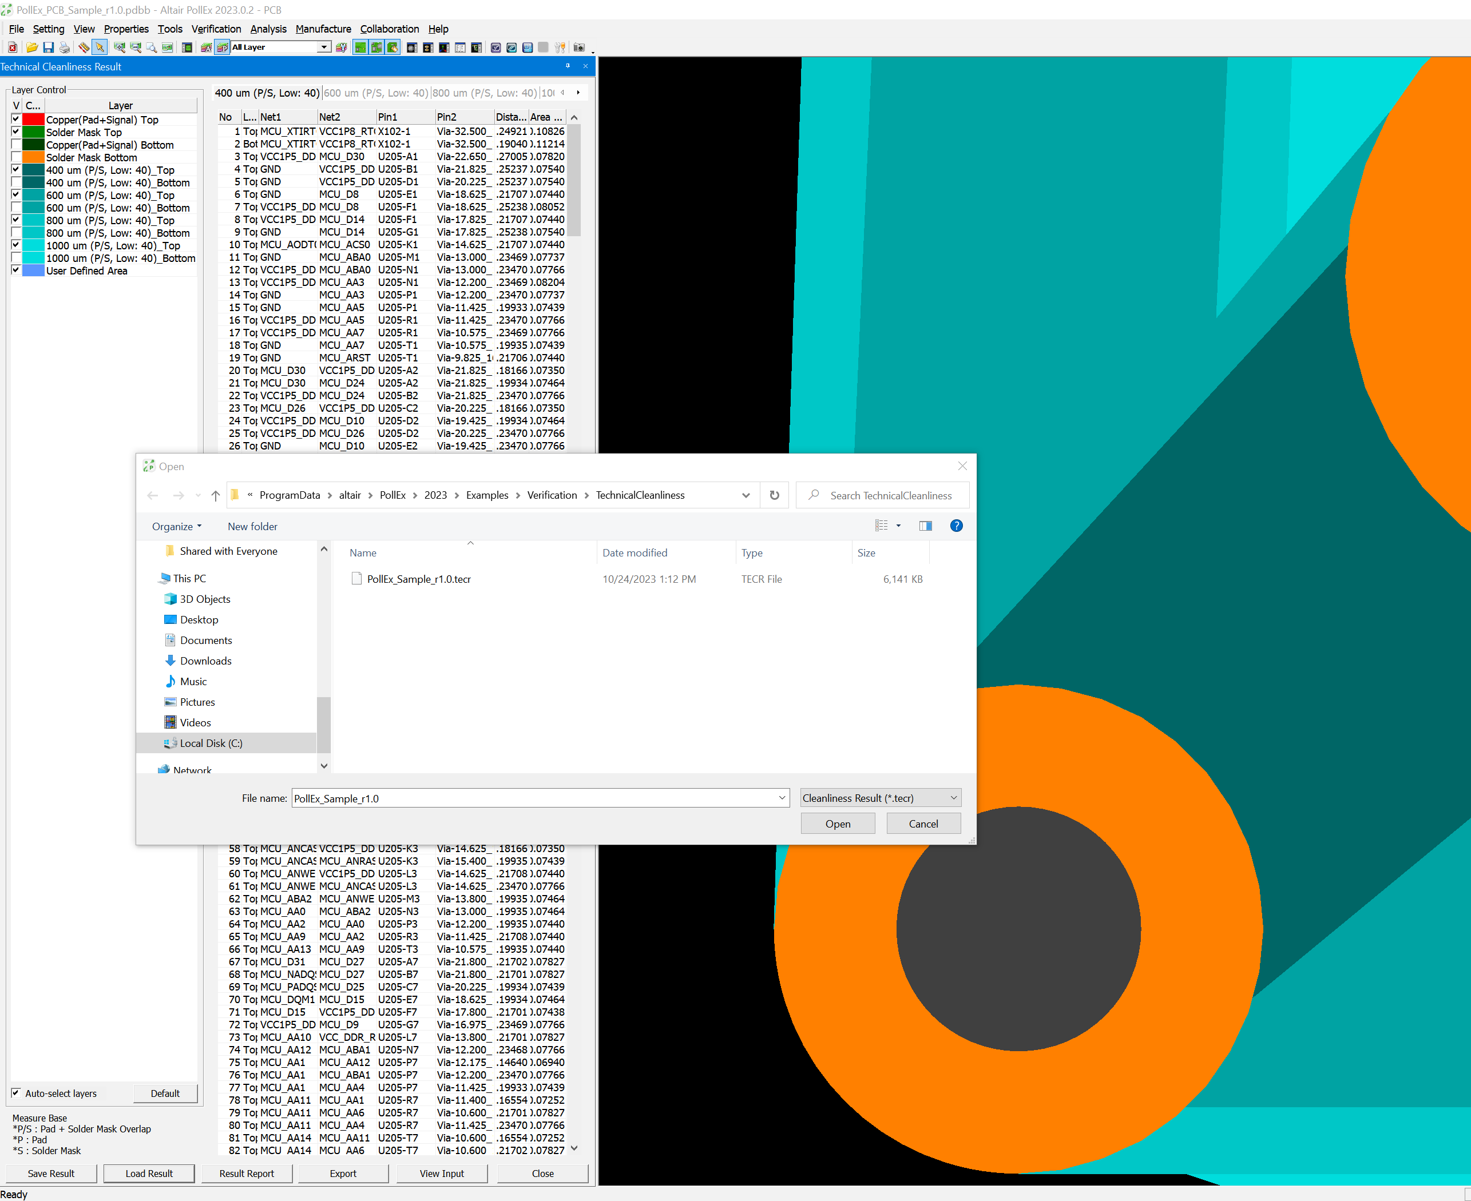The width and height of the screenshot is (1471, 1201).
Task: Click the Print icon in toolbar
Action: [65, 47]
